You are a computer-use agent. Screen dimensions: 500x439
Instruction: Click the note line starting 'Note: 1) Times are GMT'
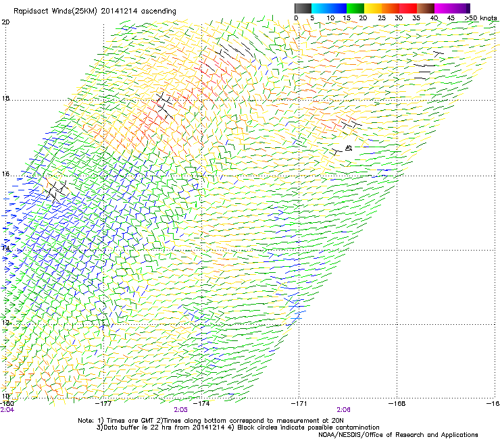(210, 421)
